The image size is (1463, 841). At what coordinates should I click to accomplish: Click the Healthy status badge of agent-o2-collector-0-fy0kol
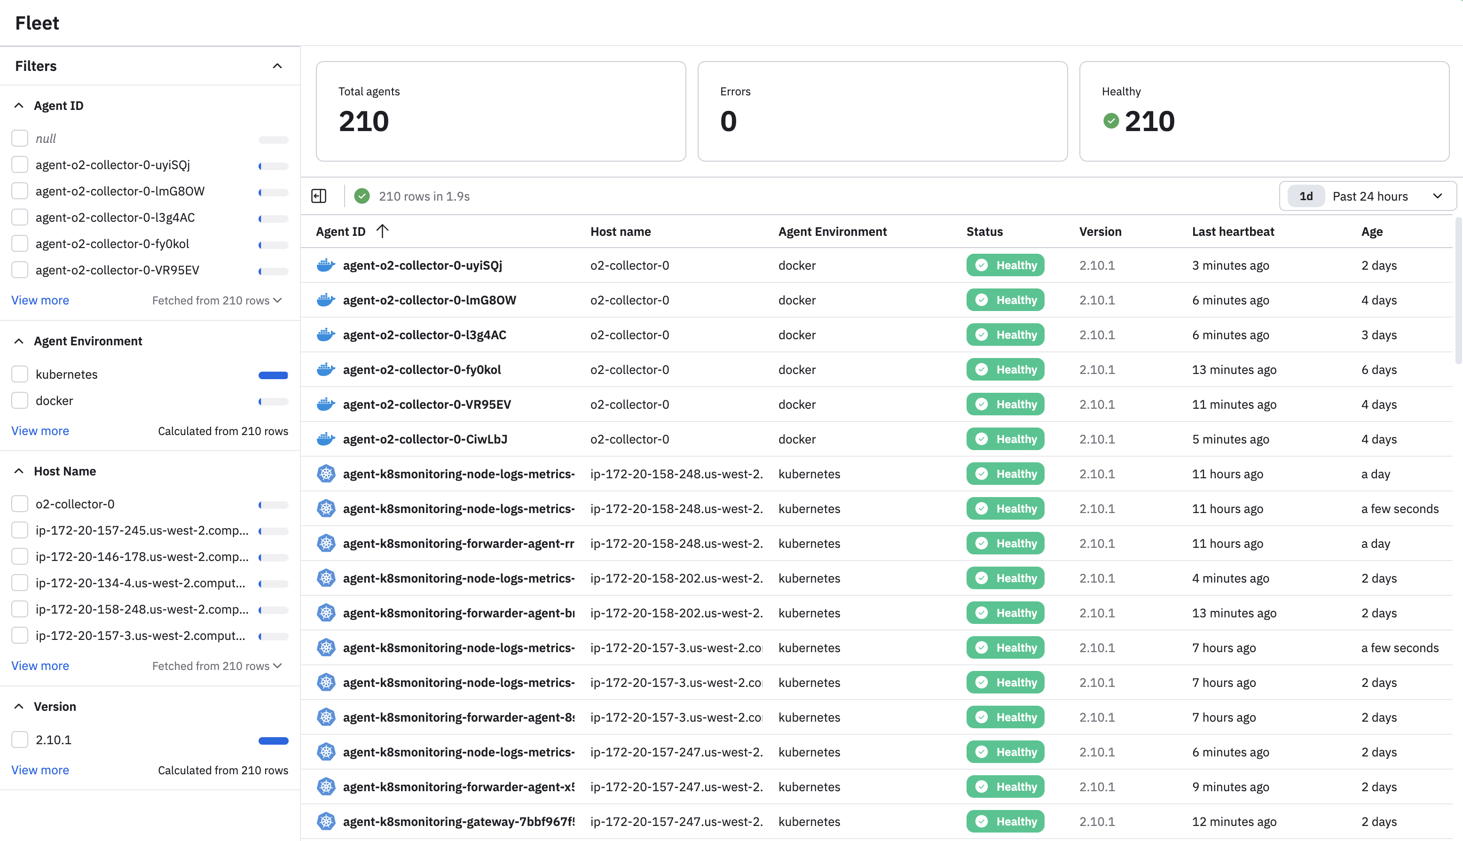point(1005,370)
